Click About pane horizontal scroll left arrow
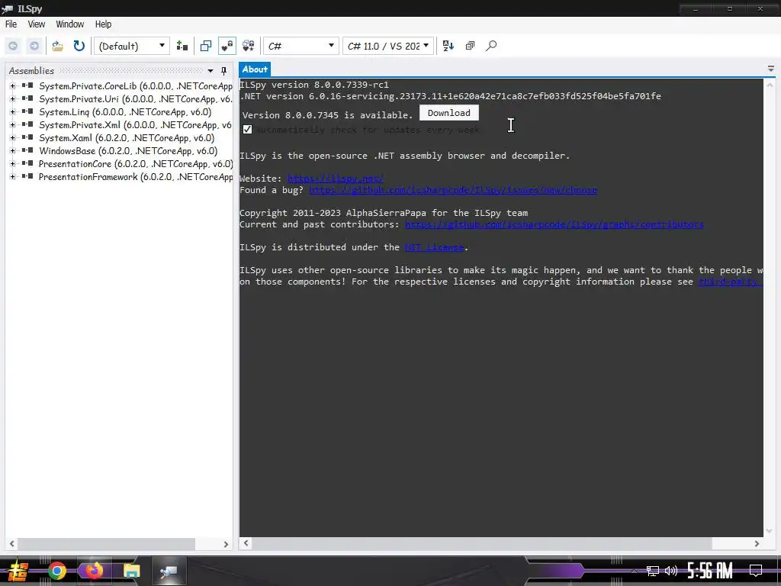 click(246, 543)
